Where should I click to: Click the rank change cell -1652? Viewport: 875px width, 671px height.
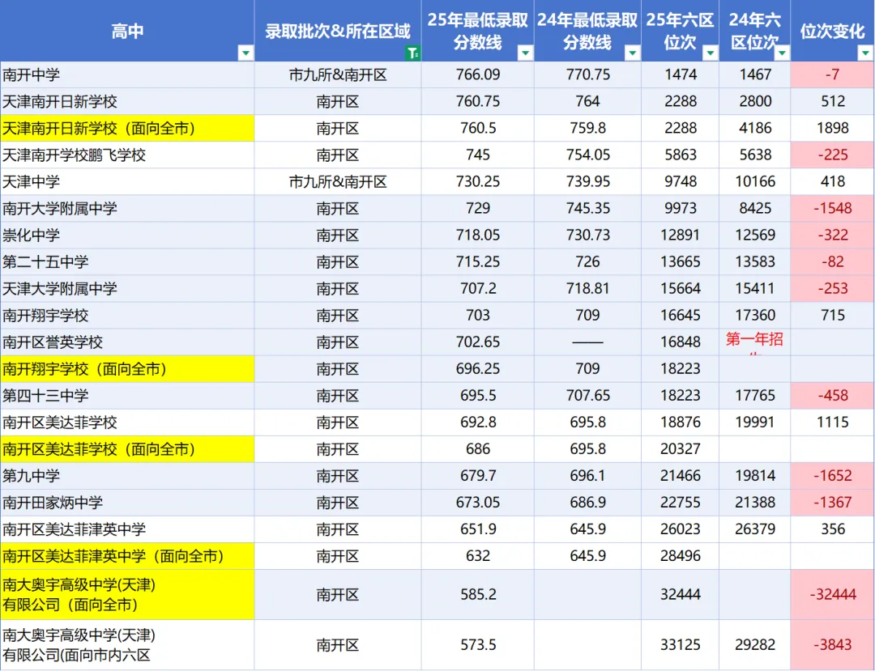833,476
